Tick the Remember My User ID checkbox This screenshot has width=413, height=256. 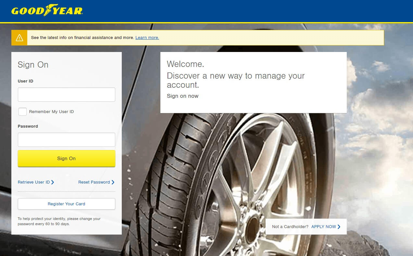point(22,112)
